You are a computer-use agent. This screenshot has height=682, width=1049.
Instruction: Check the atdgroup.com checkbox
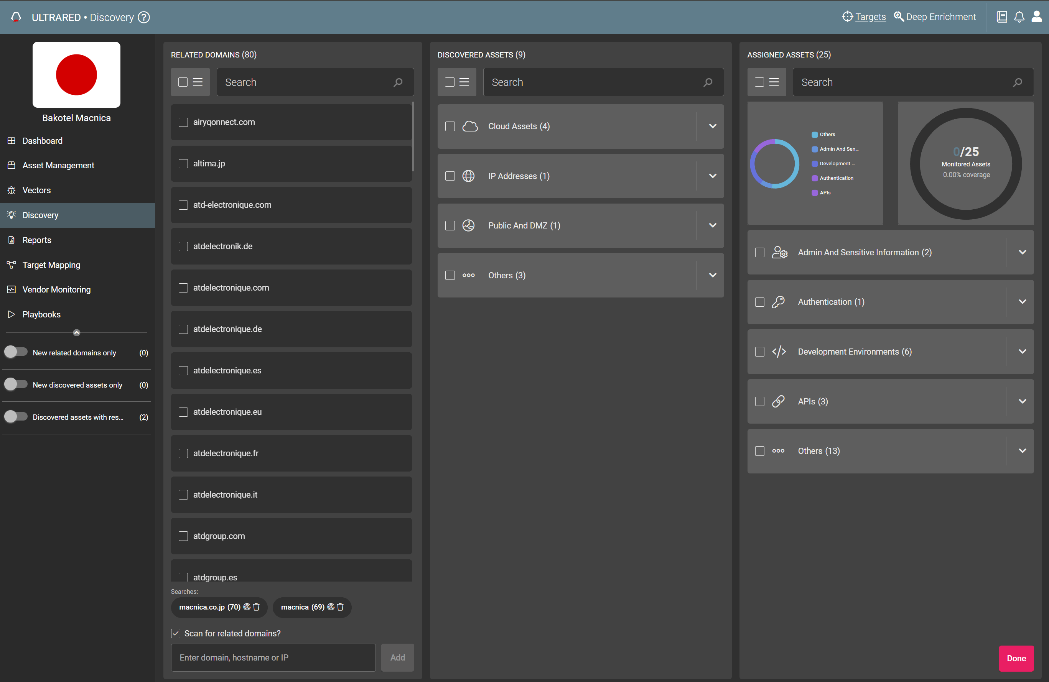coord(183,536)
